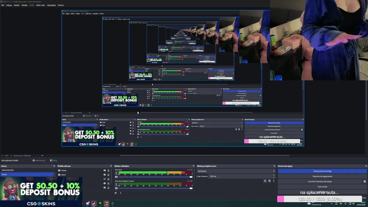Click the 87% preview zoom value
The width and height of the screenshot is (368, 207).
coord(7,156)
